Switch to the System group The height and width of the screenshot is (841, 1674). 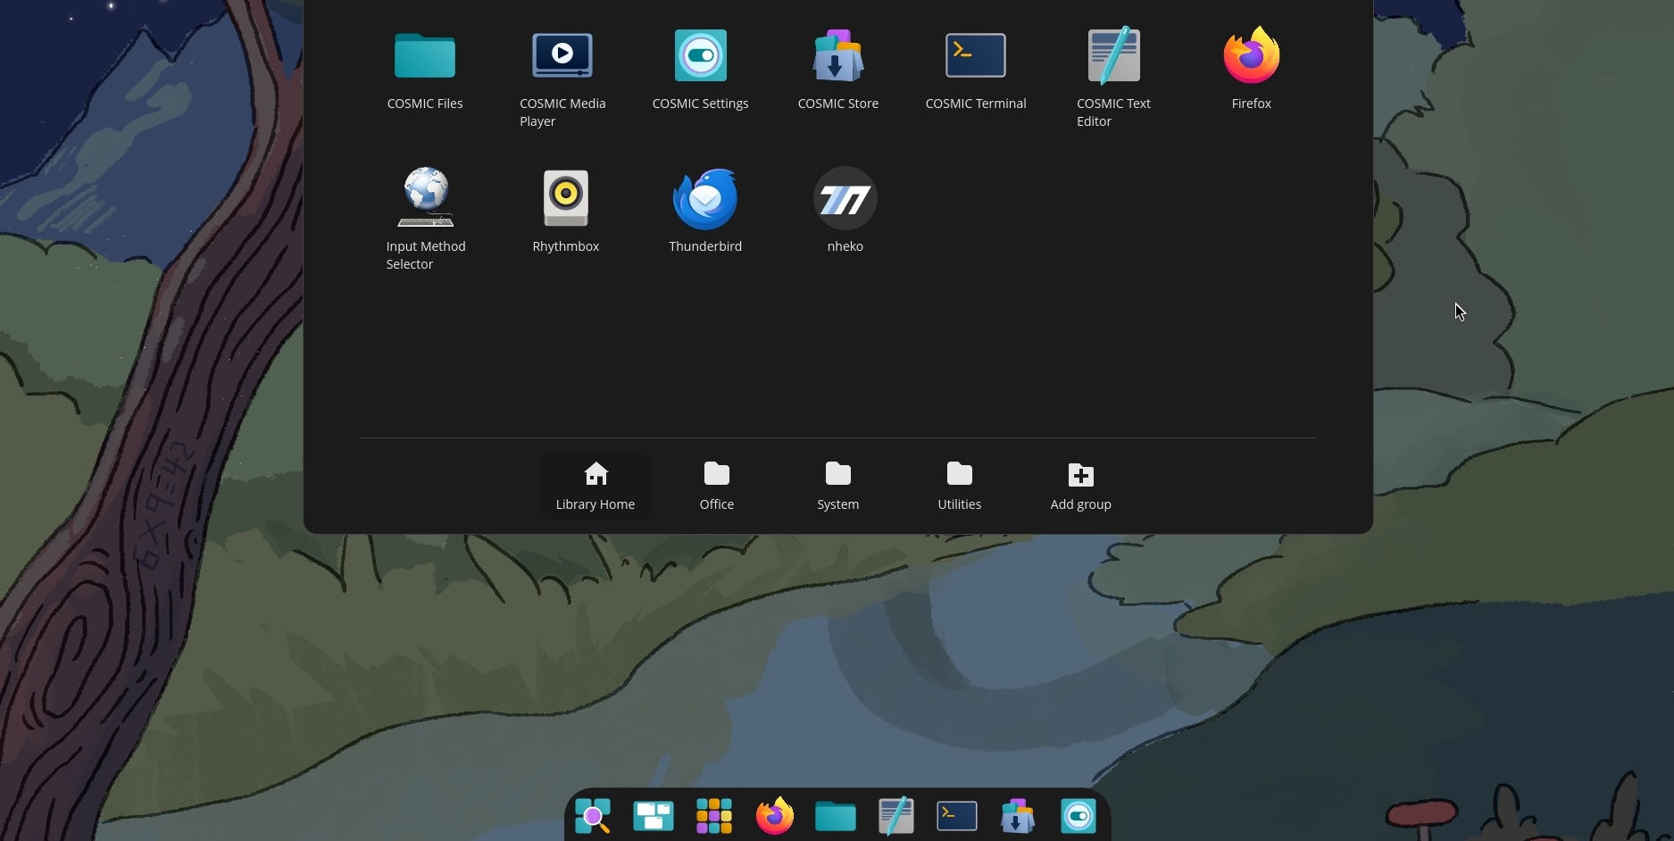[838, 487]
